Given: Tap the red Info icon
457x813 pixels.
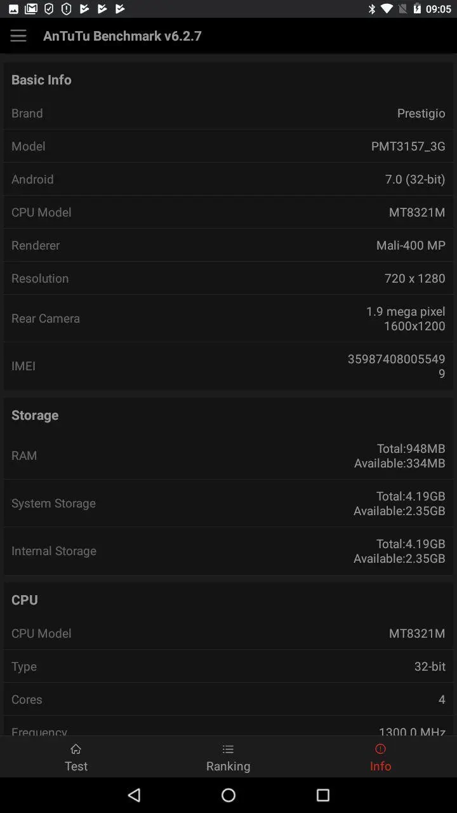Looking at the screenshot, I should click(380, 749).
